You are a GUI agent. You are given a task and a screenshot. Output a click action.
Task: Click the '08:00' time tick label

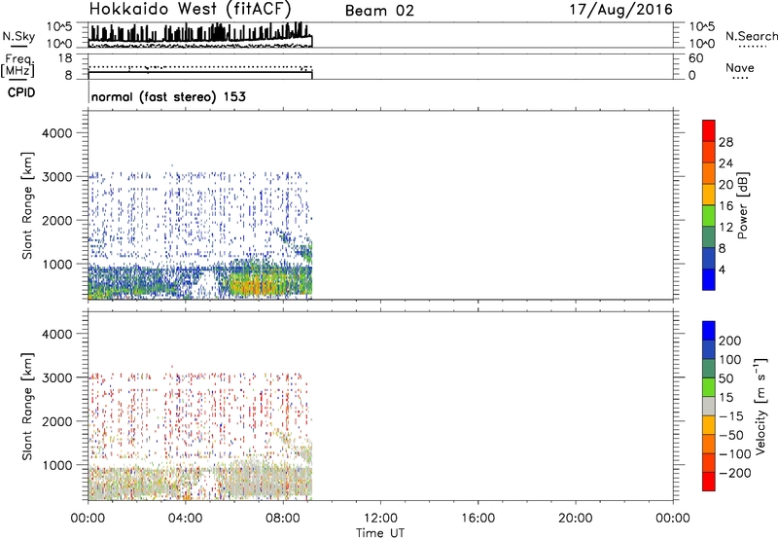tap(283, 519)
